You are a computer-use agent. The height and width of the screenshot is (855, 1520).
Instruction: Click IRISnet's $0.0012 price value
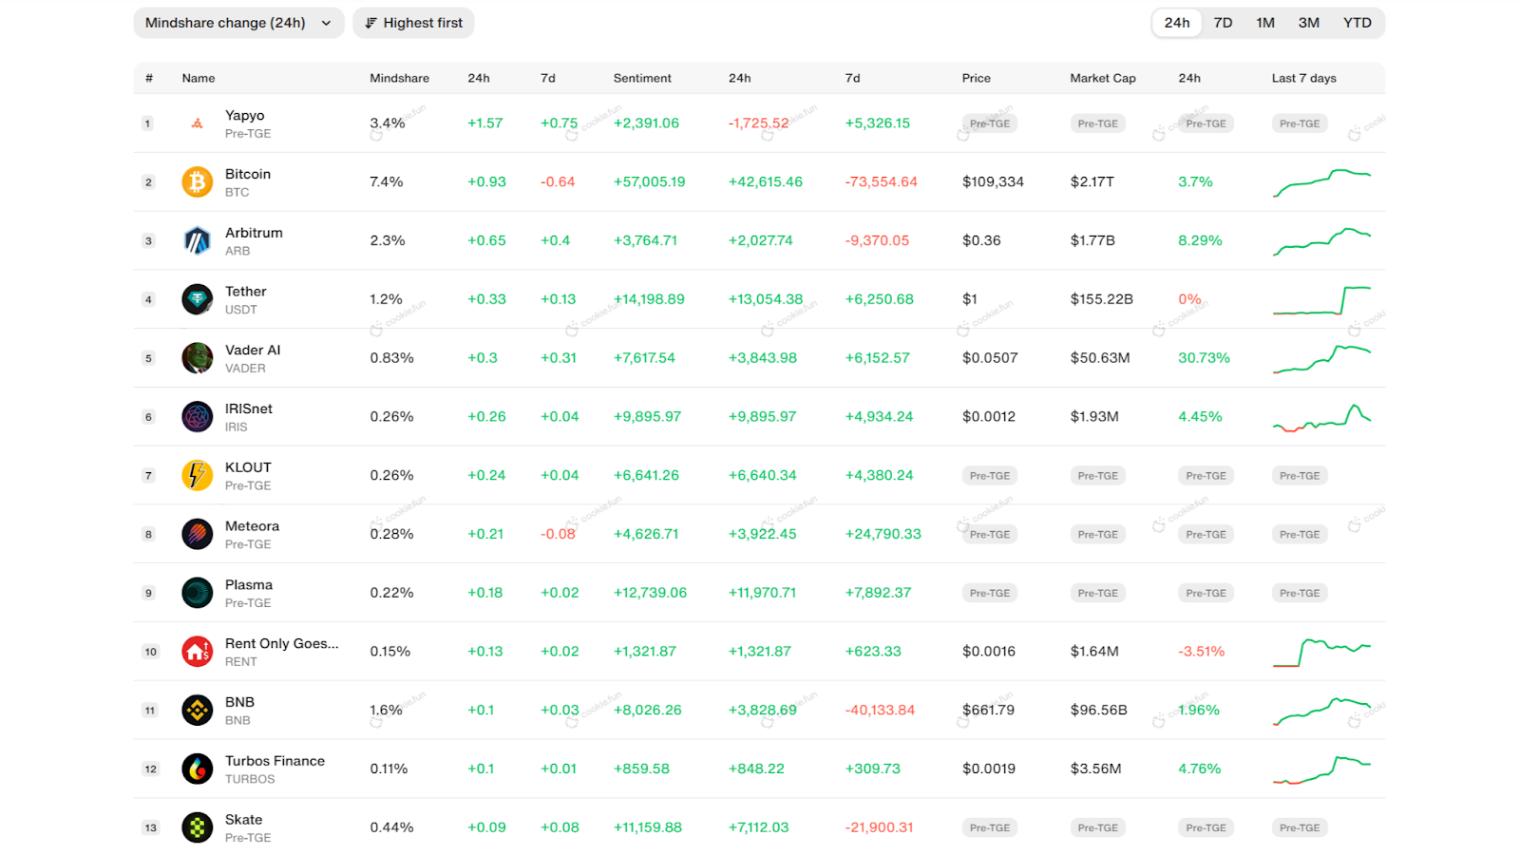point(988,416)
